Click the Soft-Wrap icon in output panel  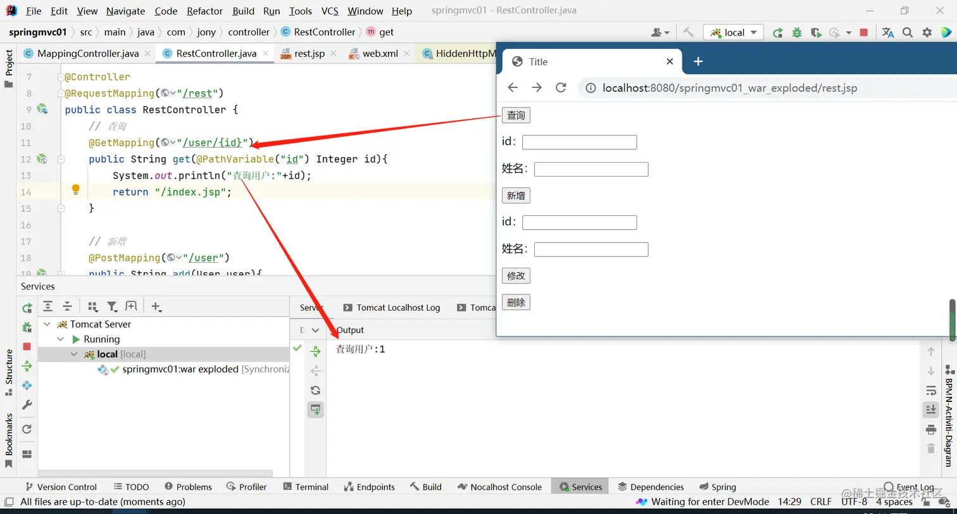pyautogui.click(x=930, y=390)
